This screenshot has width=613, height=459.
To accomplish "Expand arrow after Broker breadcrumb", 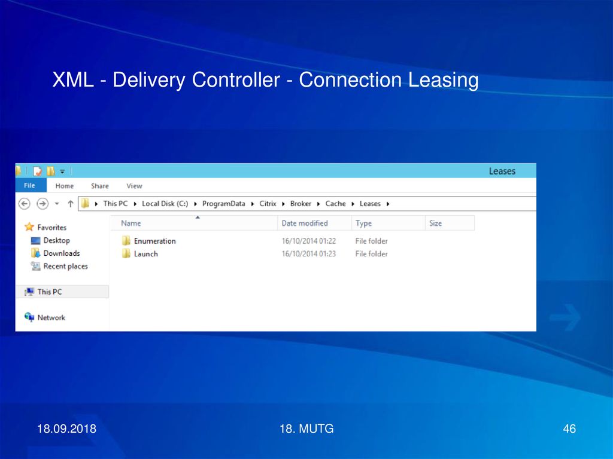I will [318, 204].
